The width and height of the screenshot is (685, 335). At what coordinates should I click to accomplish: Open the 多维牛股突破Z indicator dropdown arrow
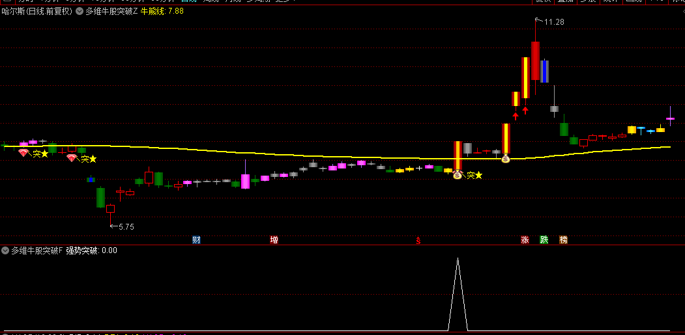(x=80, y=12)
